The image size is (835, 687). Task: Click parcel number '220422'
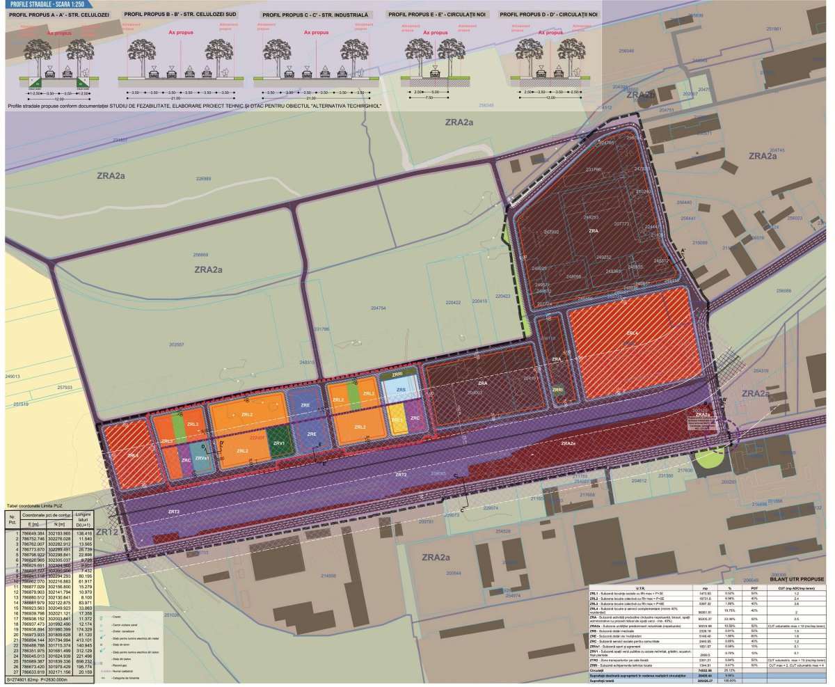pos(453,303)
